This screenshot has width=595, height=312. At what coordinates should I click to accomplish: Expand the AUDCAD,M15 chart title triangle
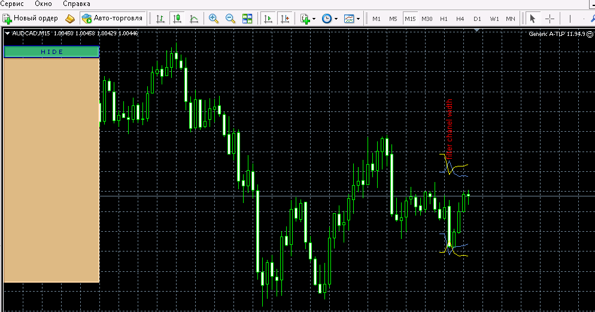point(7,34)
